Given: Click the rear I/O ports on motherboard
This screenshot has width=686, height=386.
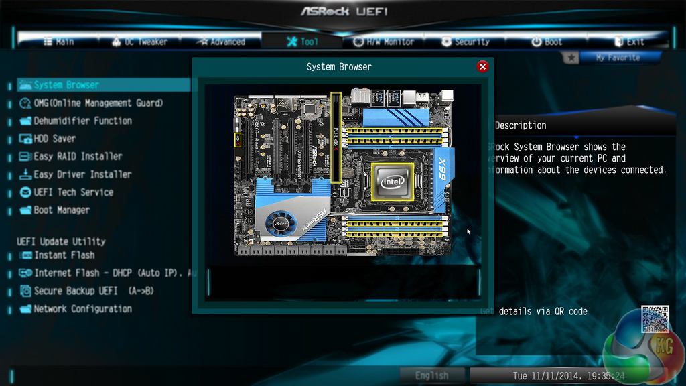Looking at the screenshot, I should (x=402, y=96).
